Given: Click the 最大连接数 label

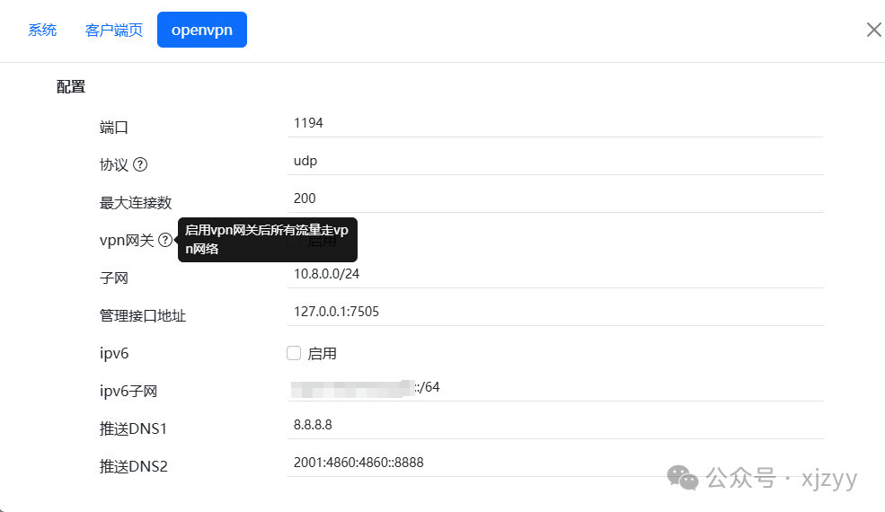Looking at the screenshot, I should 136,203.
